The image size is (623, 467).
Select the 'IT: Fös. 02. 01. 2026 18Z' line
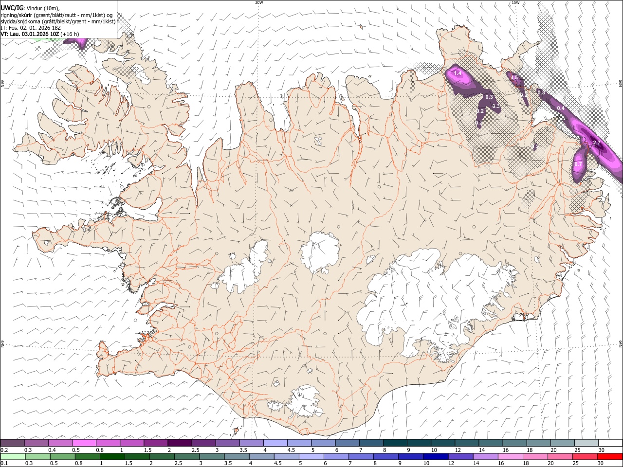pos(31,28)
